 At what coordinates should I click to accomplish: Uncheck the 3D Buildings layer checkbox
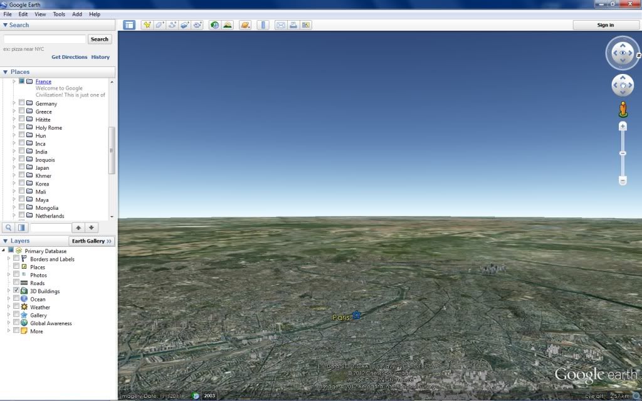click(x=16, y=290)
